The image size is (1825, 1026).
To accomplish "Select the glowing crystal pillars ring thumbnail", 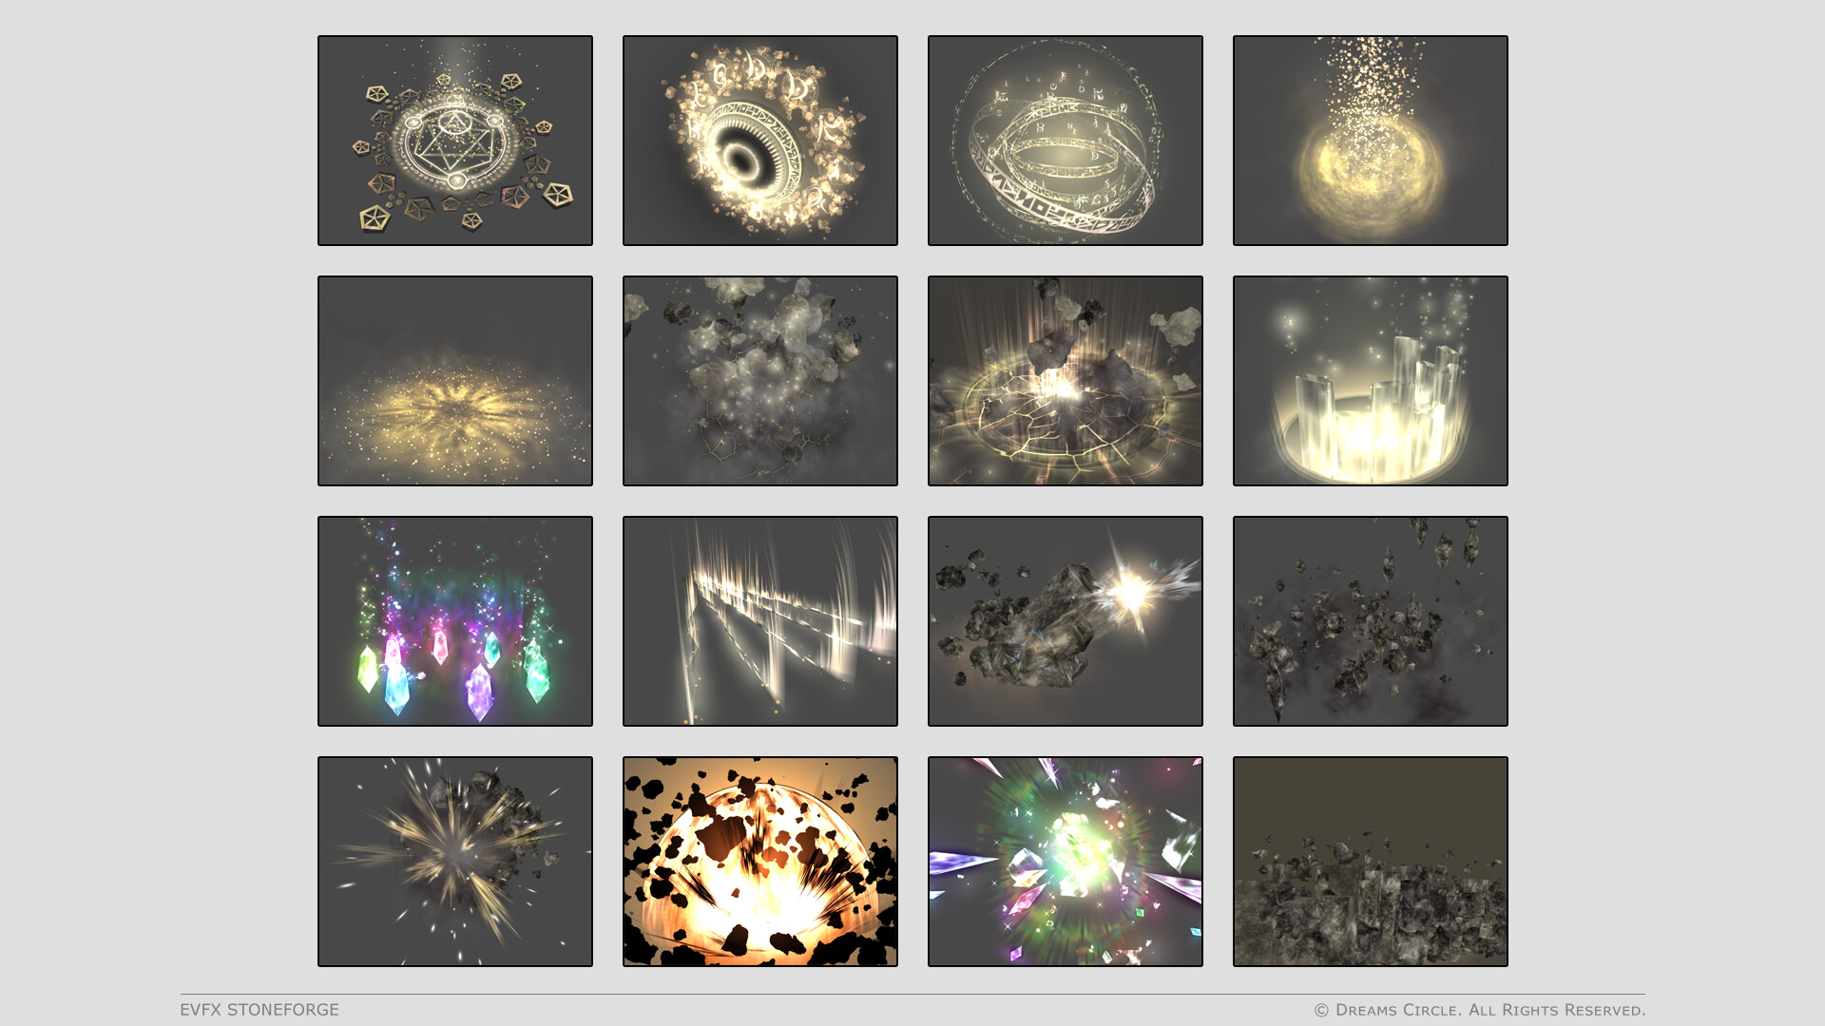I will pyautogui.click(x=1370, y=381).
